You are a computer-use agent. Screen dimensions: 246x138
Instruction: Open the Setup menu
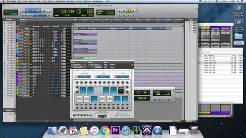[79, 1]
